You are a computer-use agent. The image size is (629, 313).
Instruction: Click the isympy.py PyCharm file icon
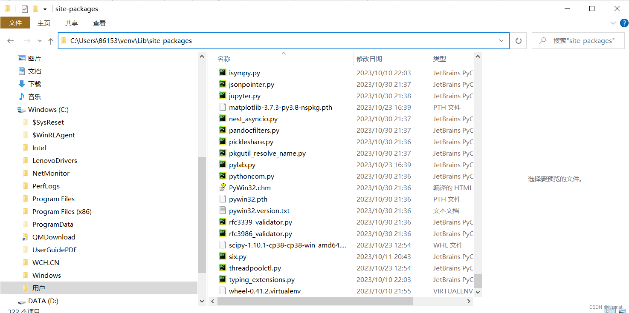click(222, 73)
